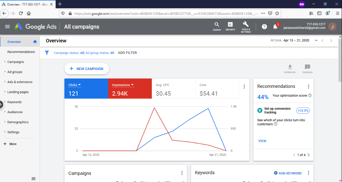
Task: View notifications bell
Action: pyautogui.click(x=275, y=26)
